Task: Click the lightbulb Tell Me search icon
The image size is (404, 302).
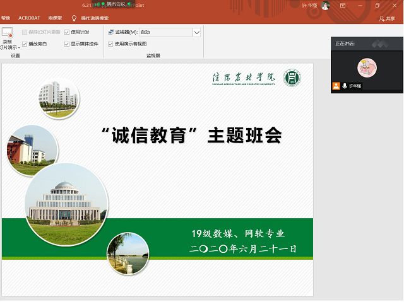Action: coord(74,19)
